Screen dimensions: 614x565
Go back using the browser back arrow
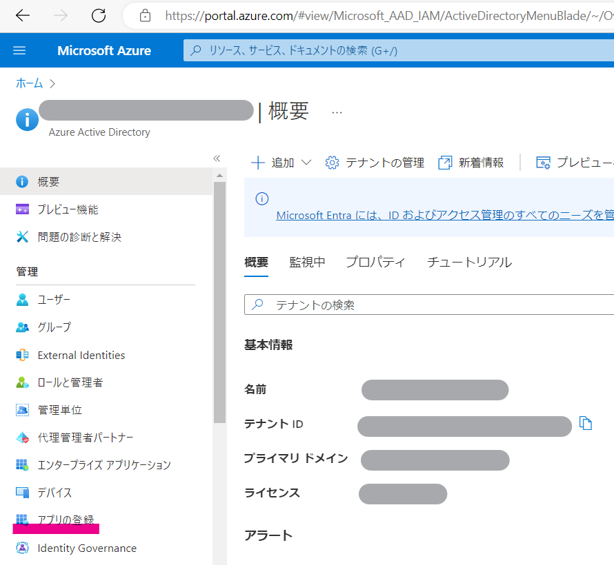click(23, 16)
